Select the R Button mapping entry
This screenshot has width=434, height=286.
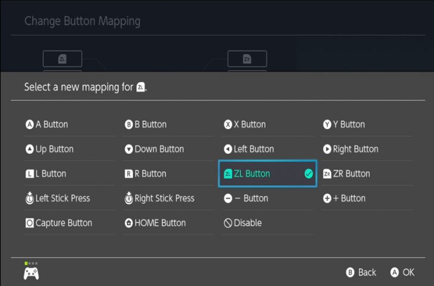coord(168,174)
